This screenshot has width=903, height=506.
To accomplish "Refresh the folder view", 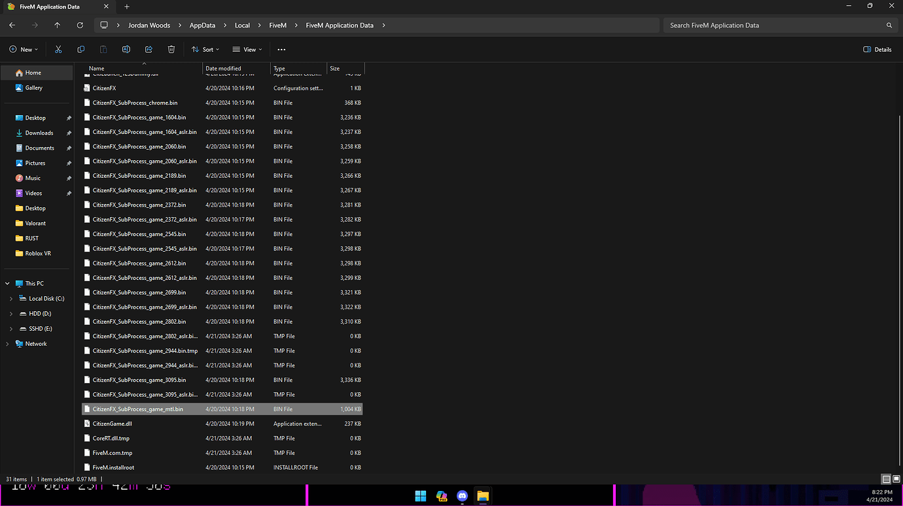I will (80, 25).
